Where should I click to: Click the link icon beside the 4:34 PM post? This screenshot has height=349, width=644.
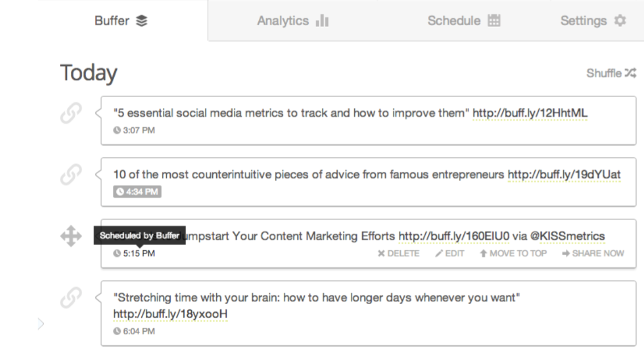[71, 174]
